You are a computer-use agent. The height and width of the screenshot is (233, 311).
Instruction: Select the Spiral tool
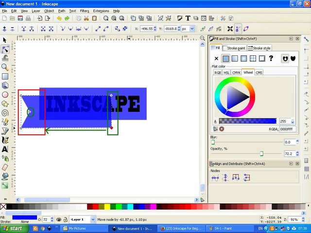tap(5, 113)
